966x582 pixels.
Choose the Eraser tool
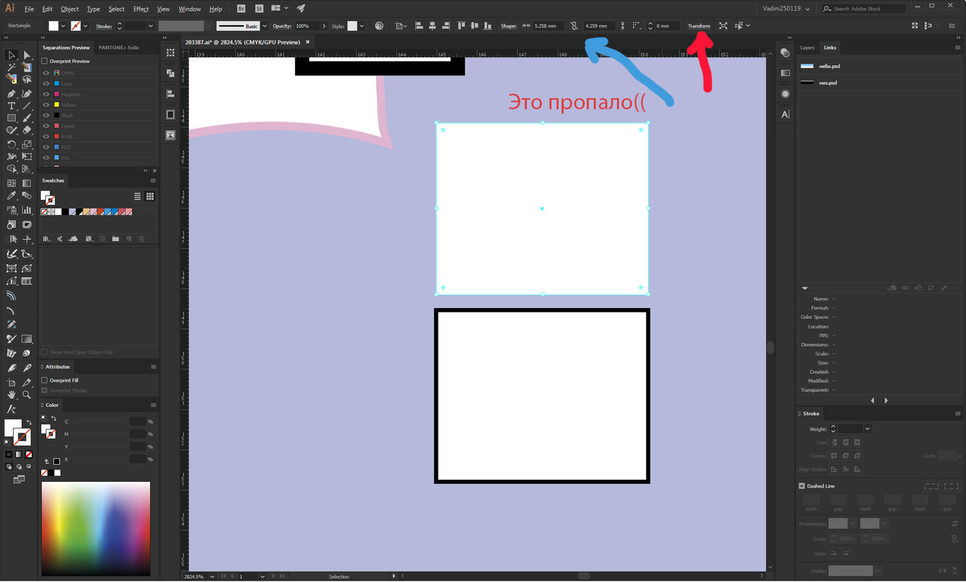[x=26, y=131]
